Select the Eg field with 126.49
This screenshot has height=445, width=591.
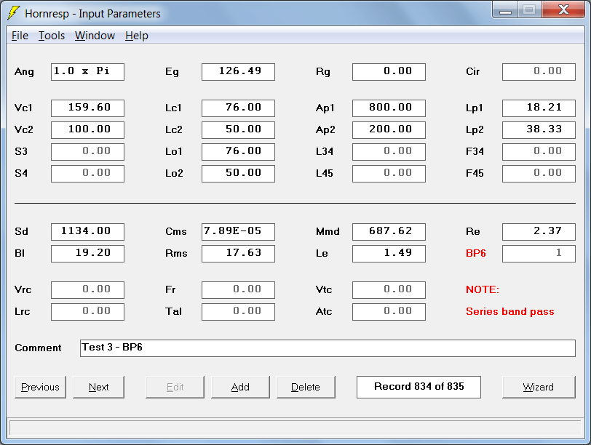(238, 72)
